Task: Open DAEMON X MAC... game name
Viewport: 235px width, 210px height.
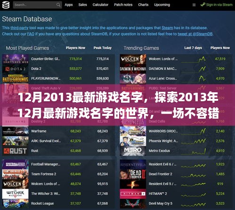Action: click(x=162, y=69)
